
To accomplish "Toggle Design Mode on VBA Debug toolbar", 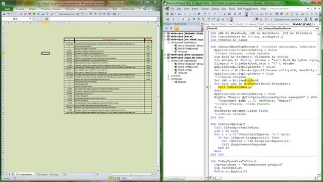I will [x=168, y=19].
